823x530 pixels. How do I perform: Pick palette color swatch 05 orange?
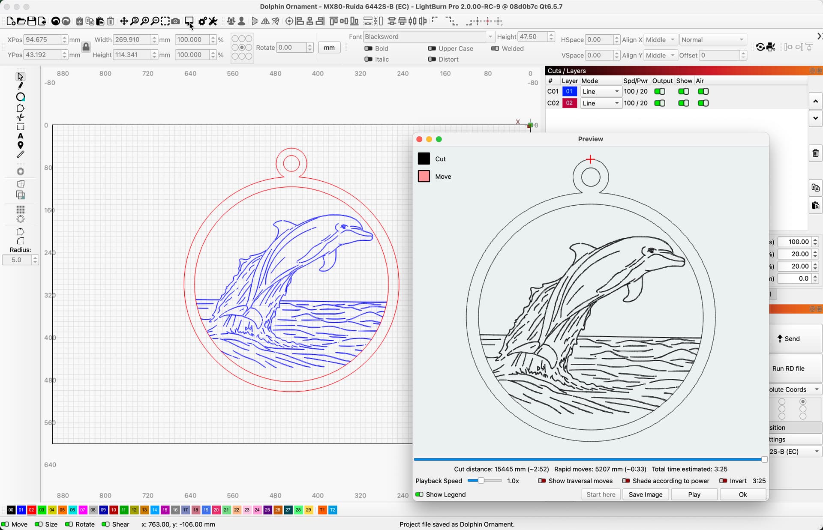pos(62,510)
